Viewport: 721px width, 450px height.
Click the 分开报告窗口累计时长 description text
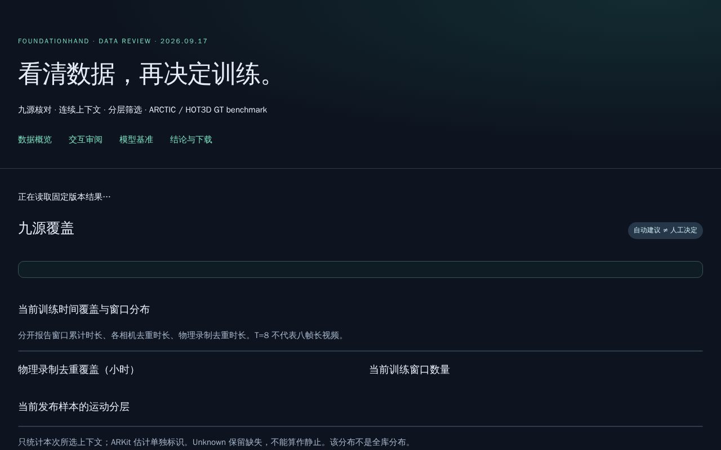(x=181, y=335)
